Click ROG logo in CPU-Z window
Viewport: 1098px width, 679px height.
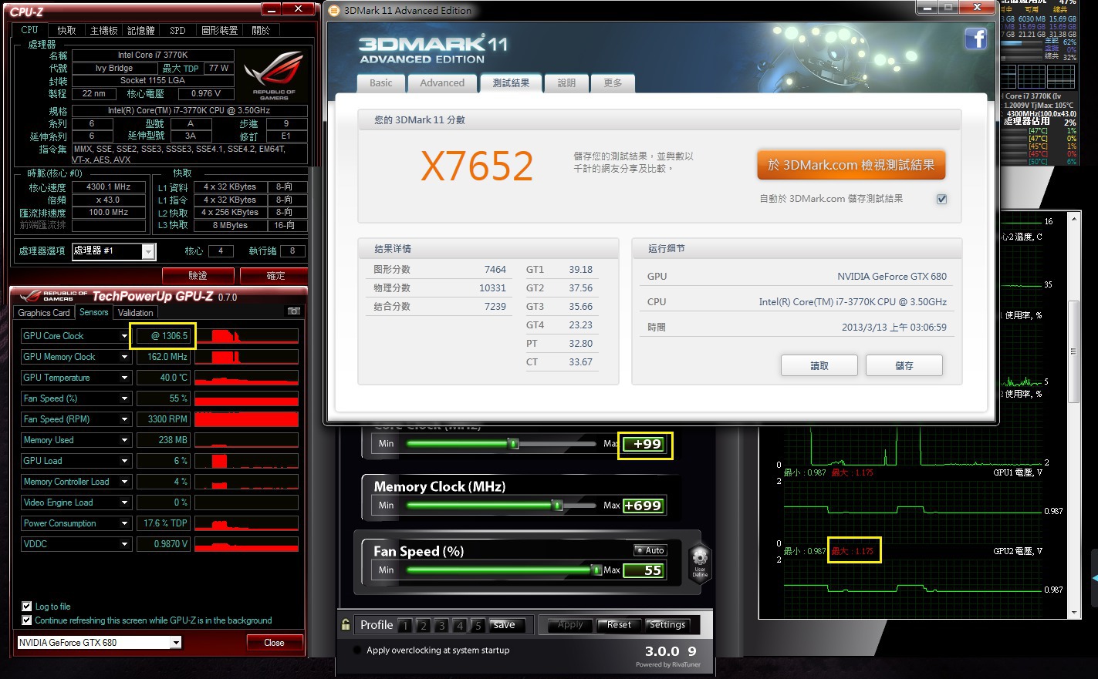tap(274, 76)
